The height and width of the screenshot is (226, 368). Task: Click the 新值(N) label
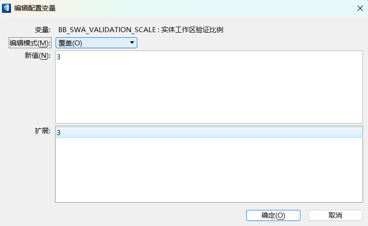pos(38,56)
